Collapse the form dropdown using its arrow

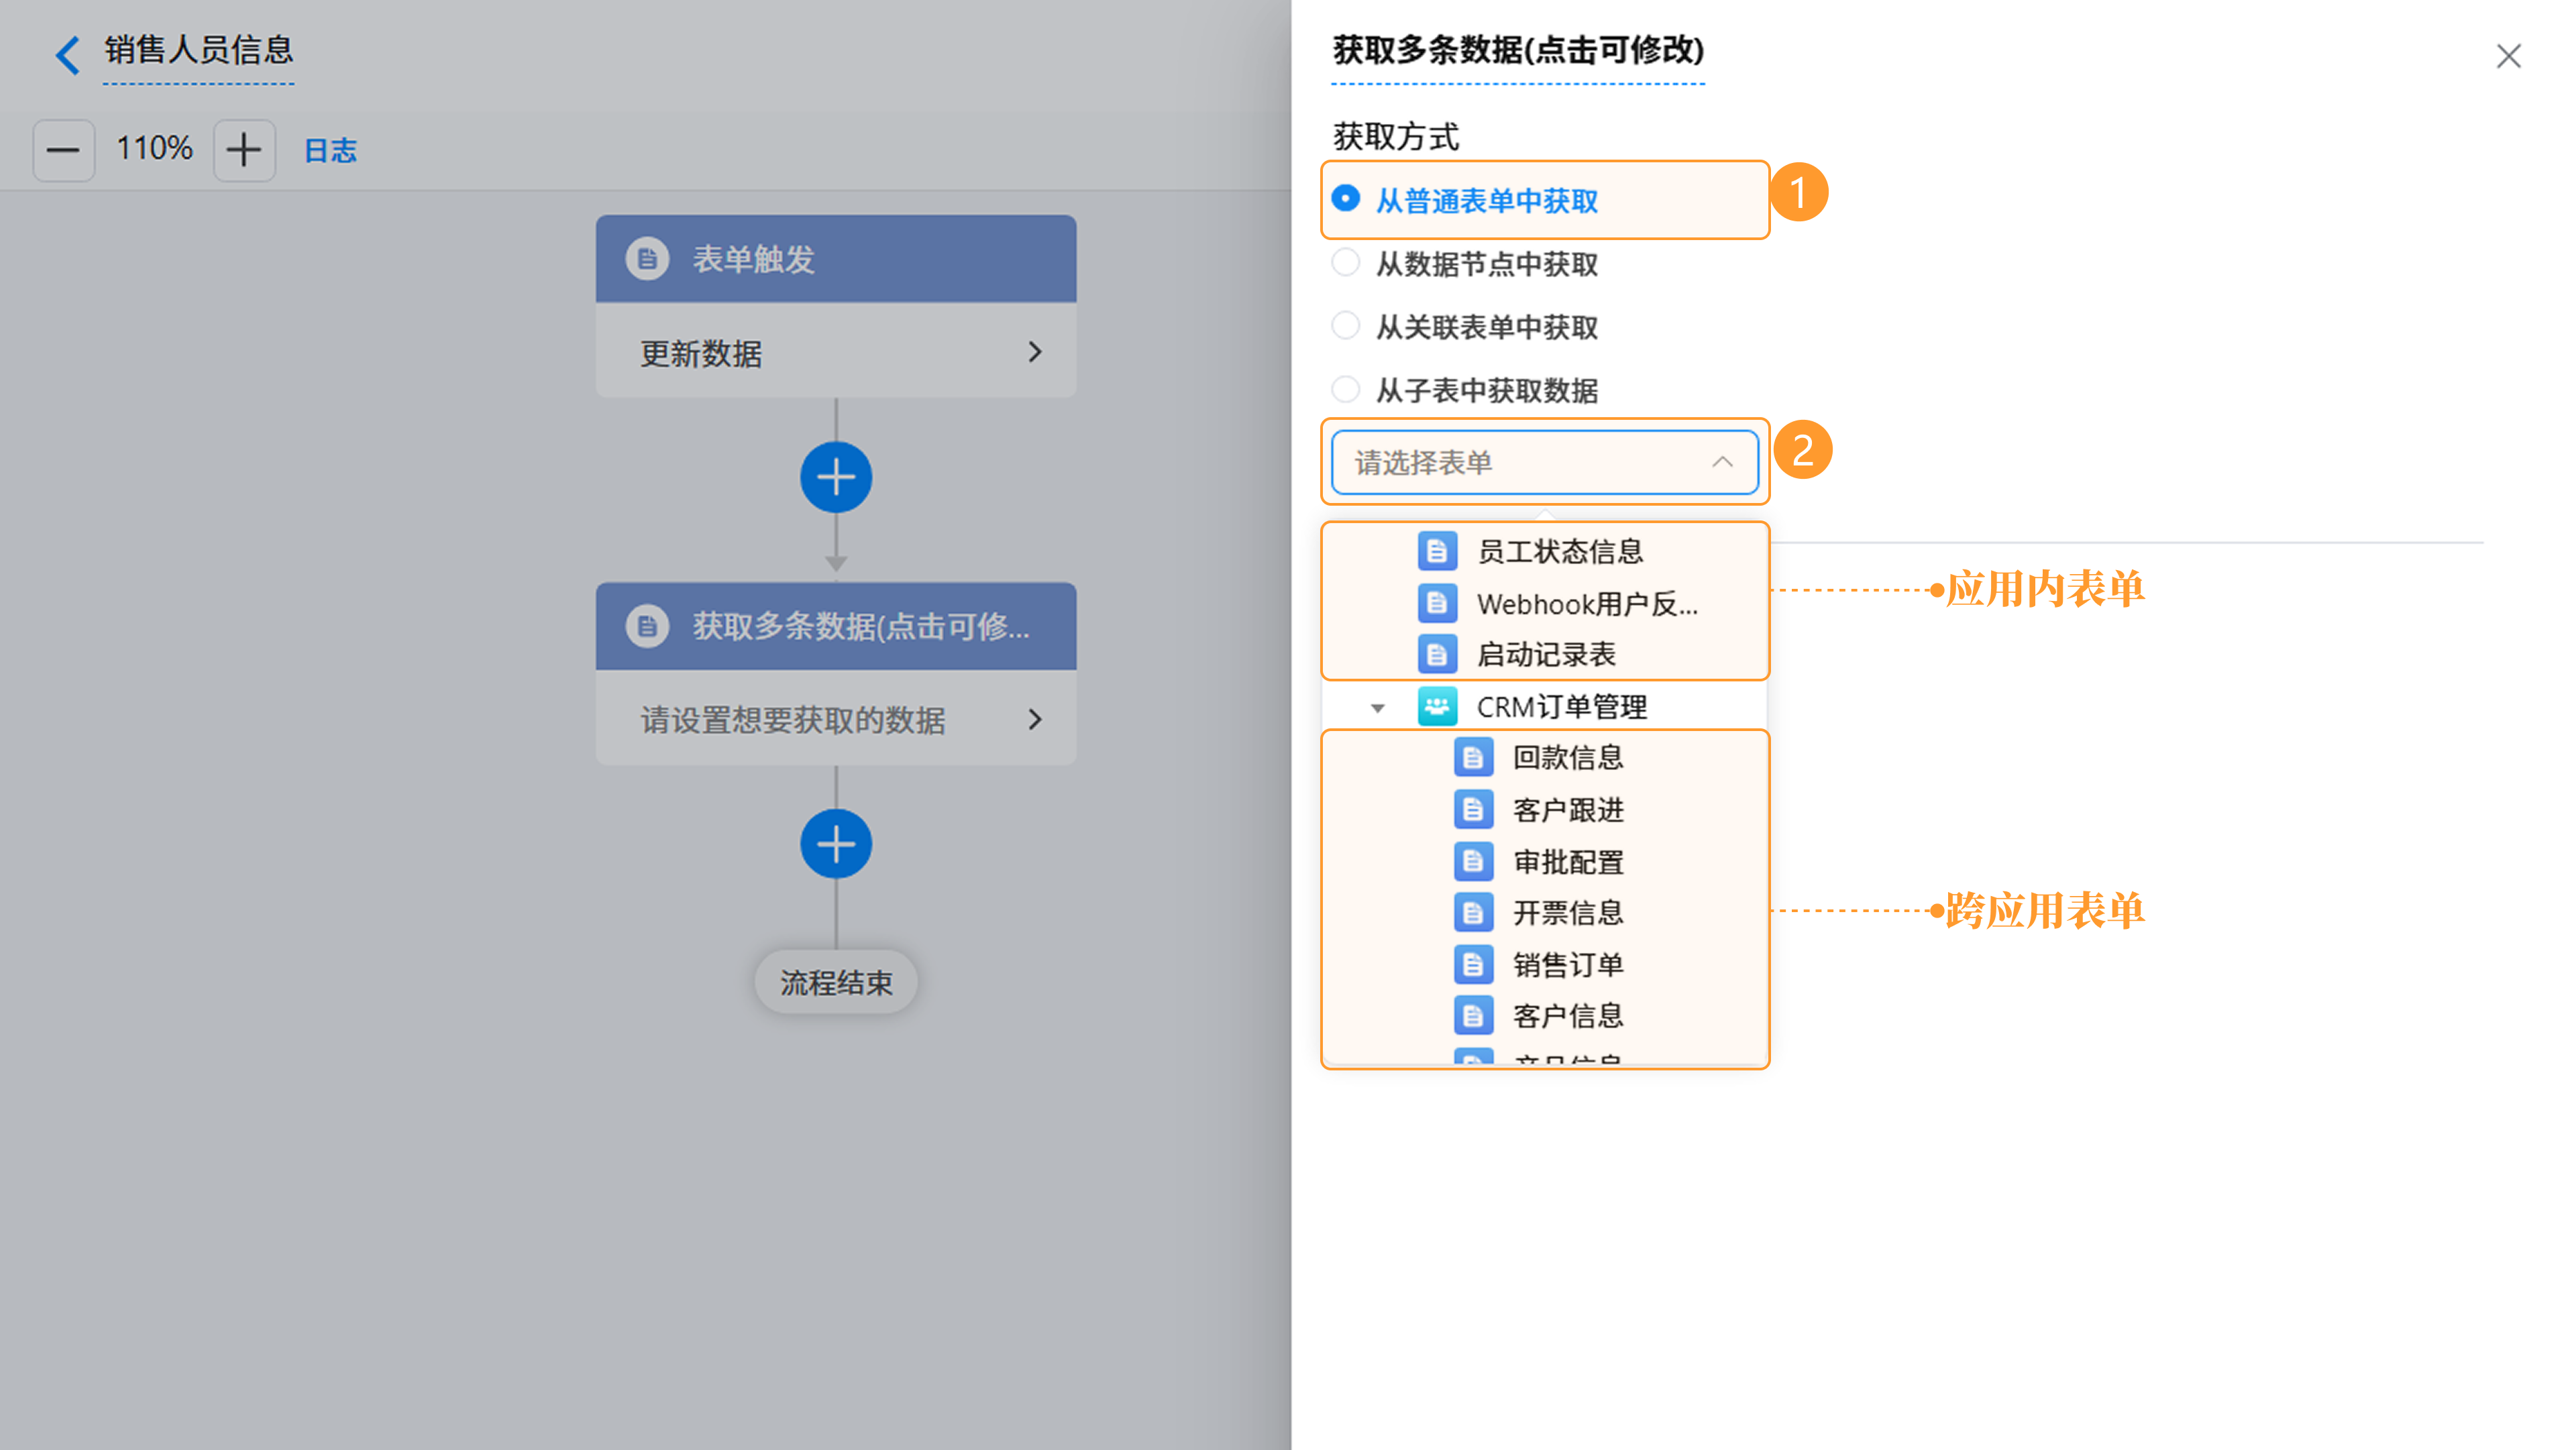pyautogui.click(x=1722, y=462)
